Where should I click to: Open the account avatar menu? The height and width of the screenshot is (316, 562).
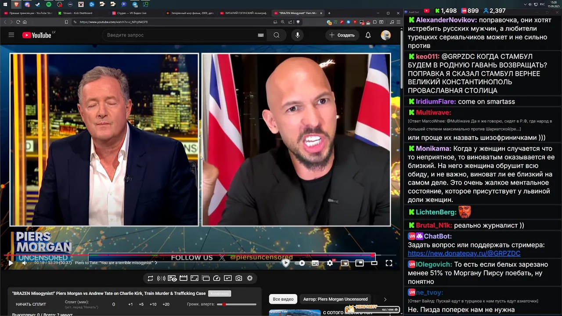[385, 35]
